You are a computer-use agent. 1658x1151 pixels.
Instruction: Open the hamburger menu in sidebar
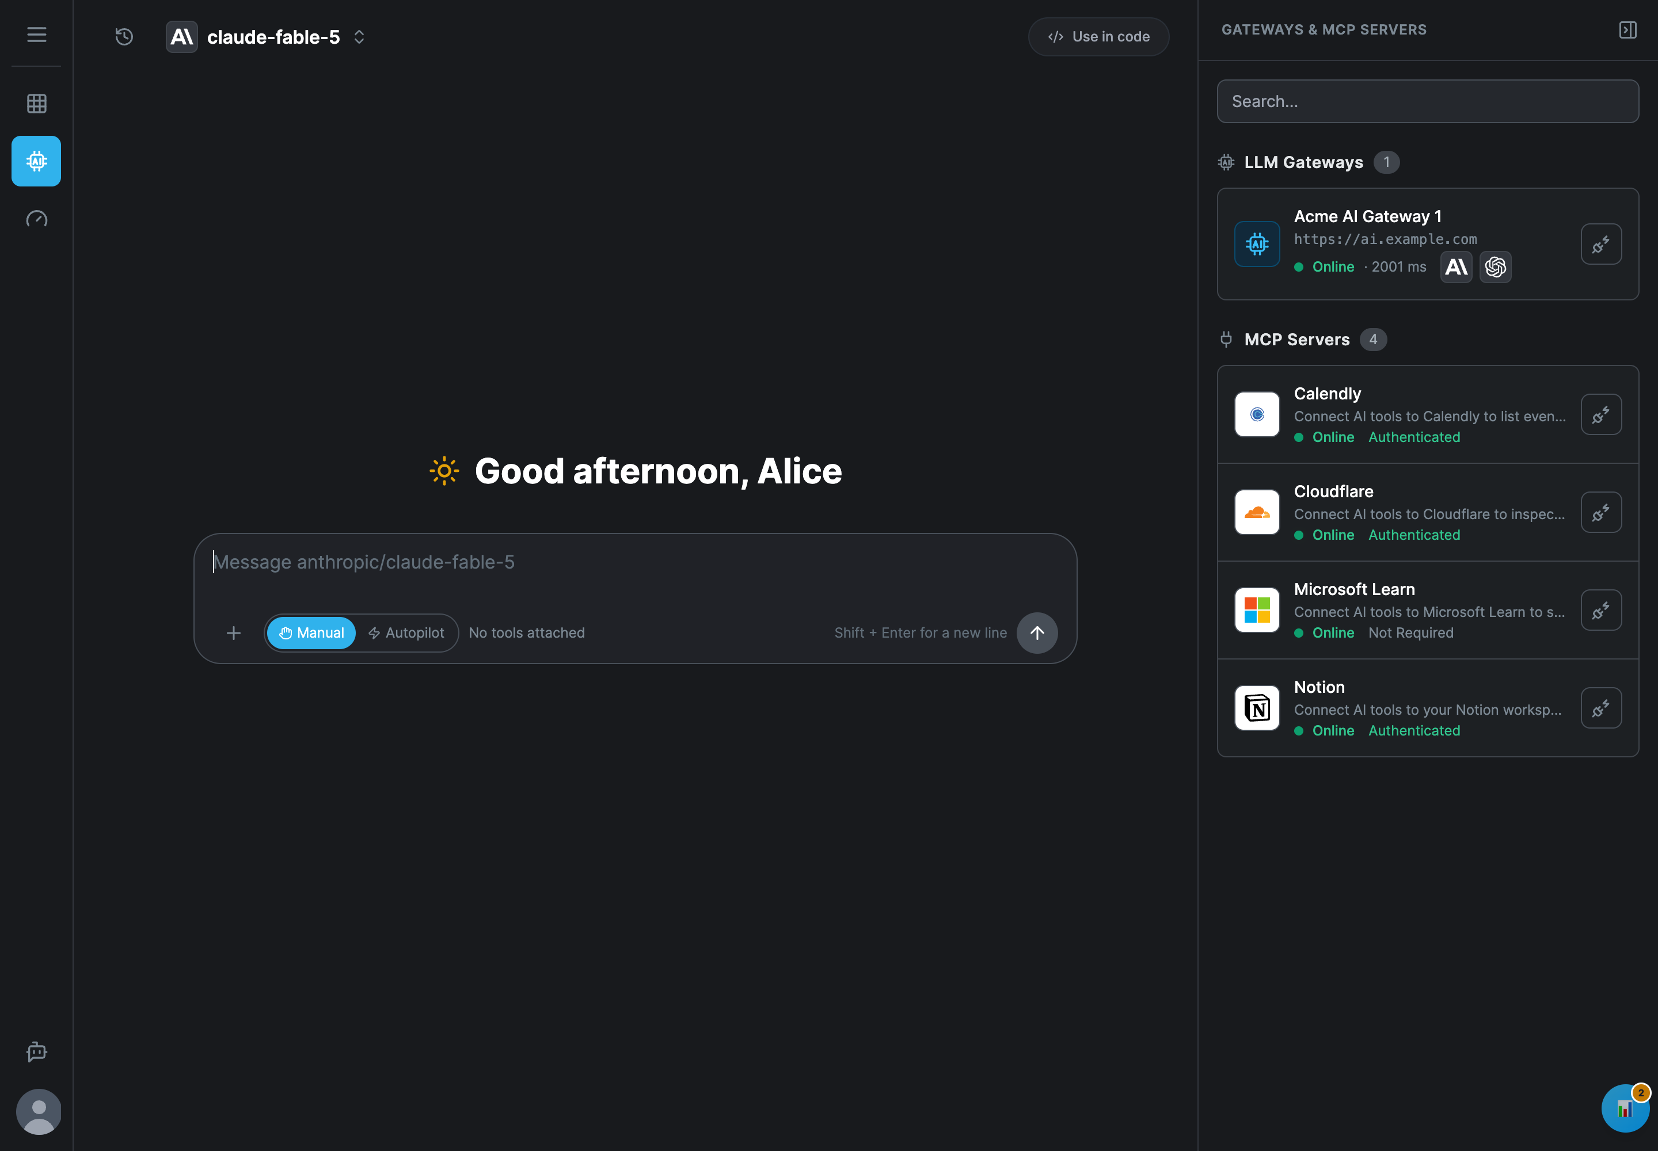coord(36,35)
